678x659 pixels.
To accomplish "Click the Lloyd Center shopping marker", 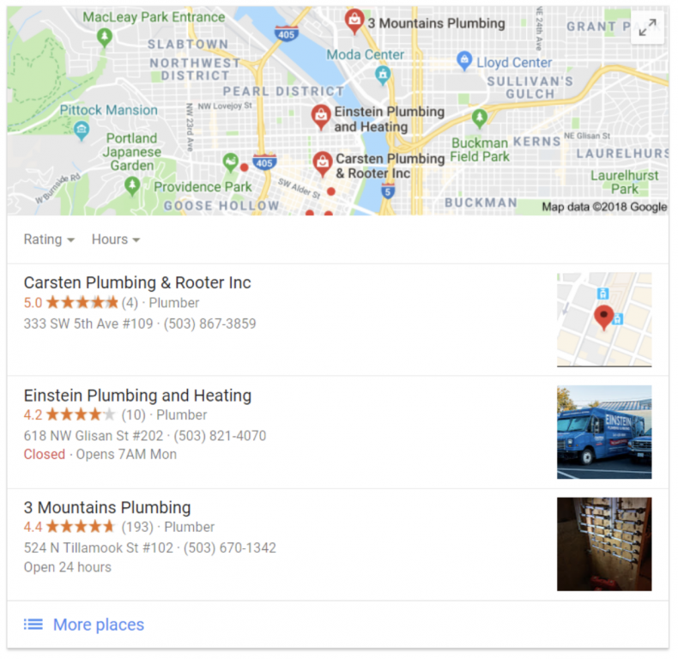I will (x=464, y=61).
